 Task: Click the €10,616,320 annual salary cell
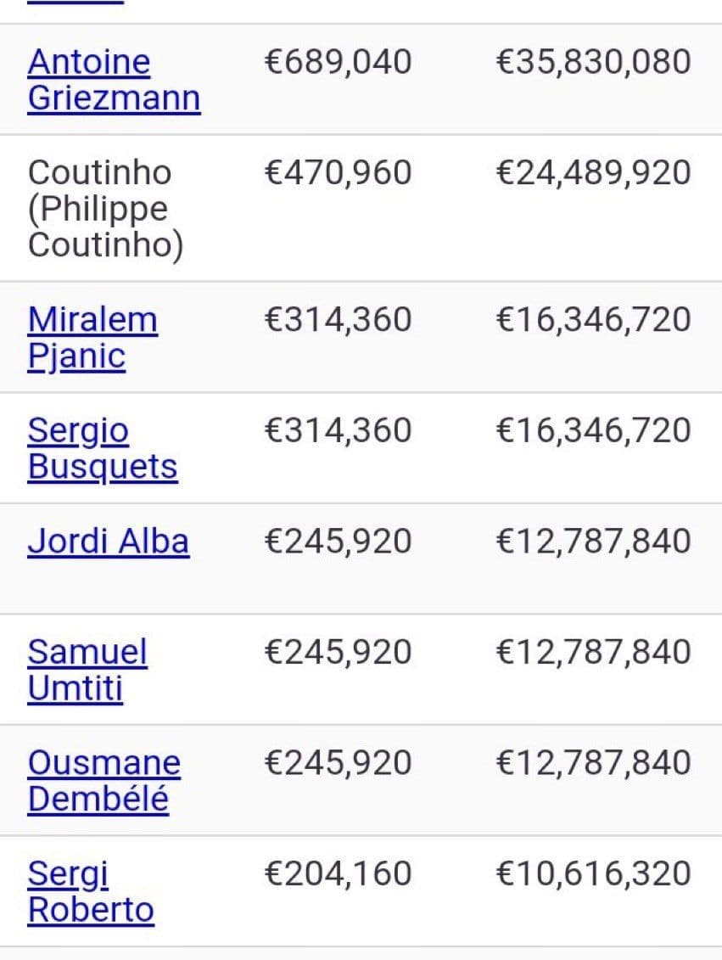click(593, 873)
